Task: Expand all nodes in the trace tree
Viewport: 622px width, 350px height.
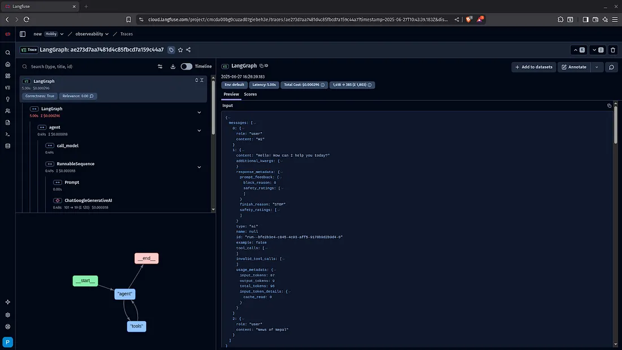Action: (196, 80)
